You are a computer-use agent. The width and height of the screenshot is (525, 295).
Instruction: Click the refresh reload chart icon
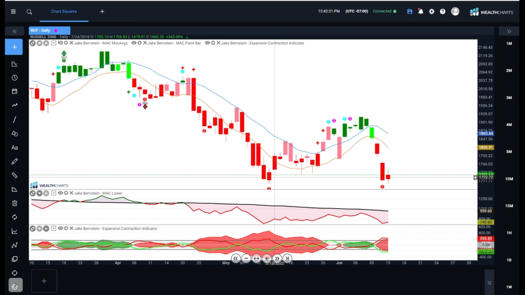14,217
